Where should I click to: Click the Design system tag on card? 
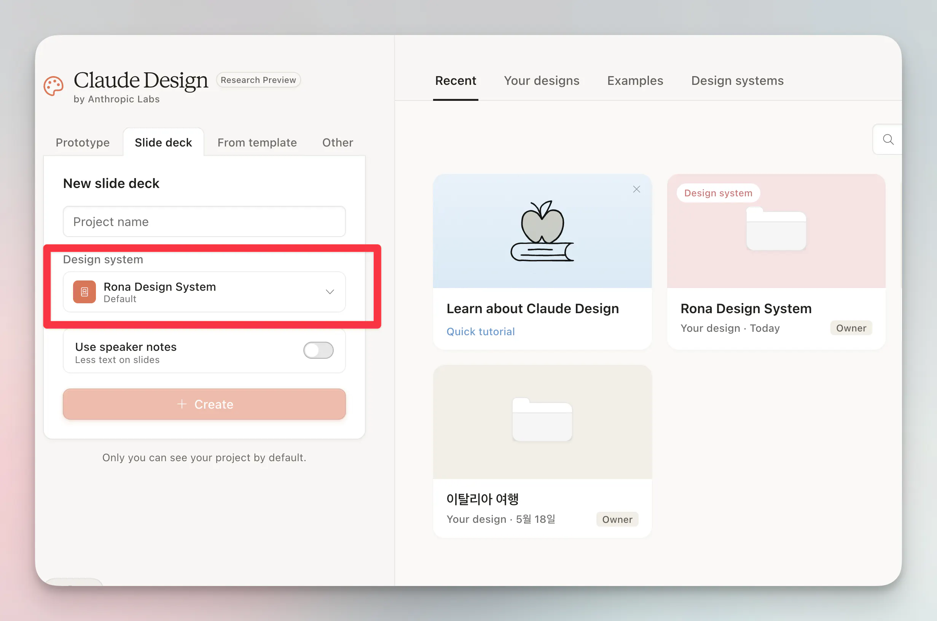click(718, 193)
